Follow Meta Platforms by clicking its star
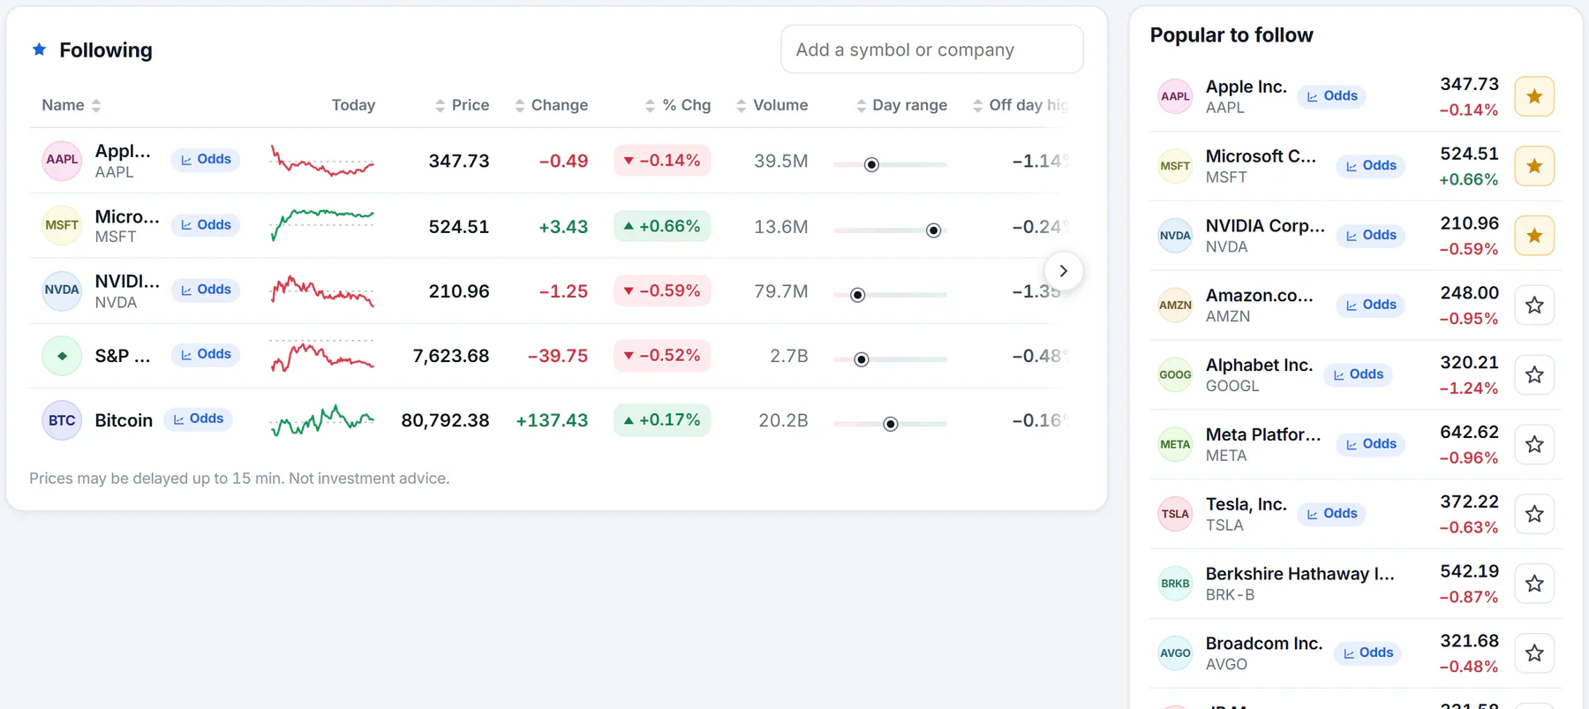Viewport: 1589px width, 709px height. [1534, 444]
